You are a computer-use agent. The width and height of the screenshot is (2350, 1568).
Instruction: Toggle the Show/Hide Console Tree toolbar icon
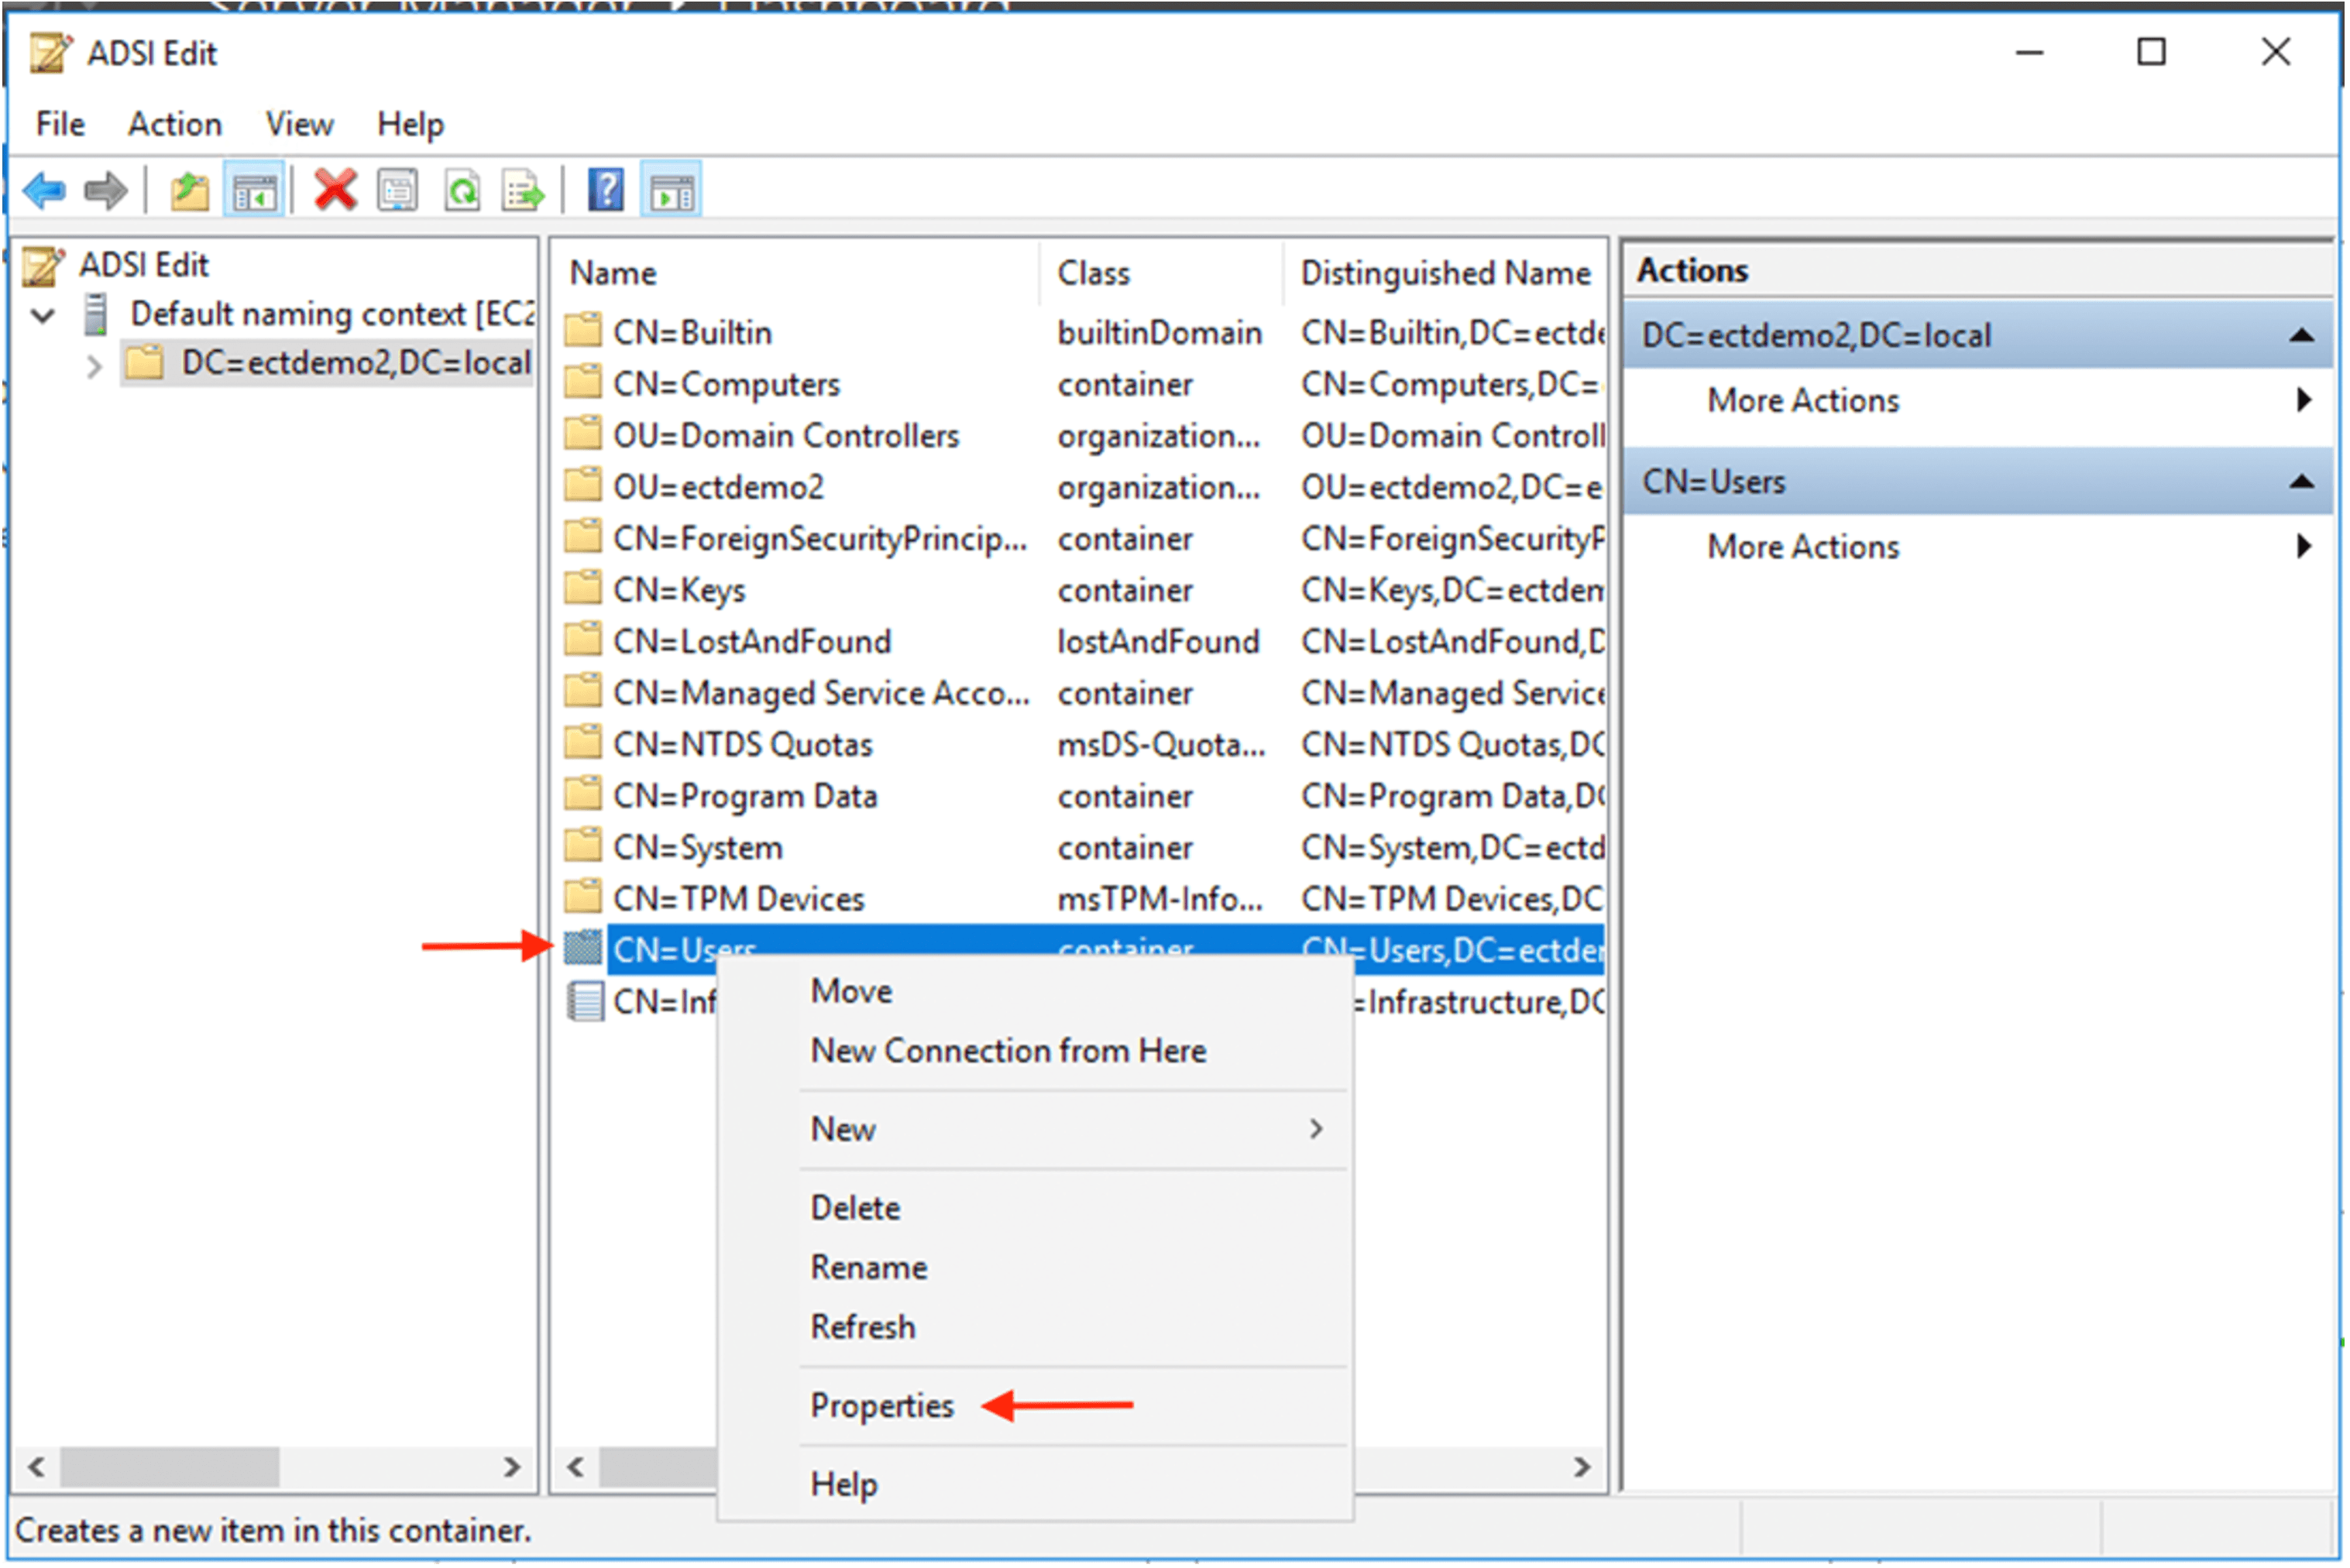coord(254,190)
